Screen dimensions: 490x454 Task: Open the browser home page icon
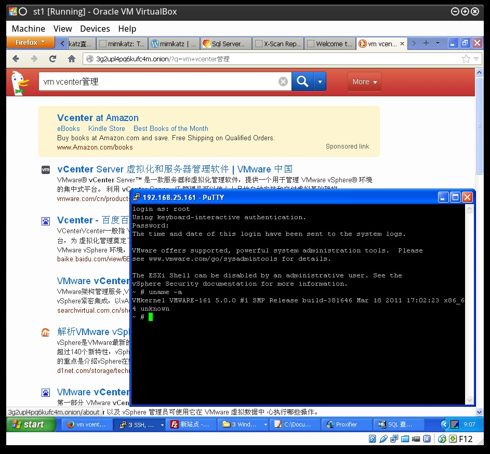[72, 59]
